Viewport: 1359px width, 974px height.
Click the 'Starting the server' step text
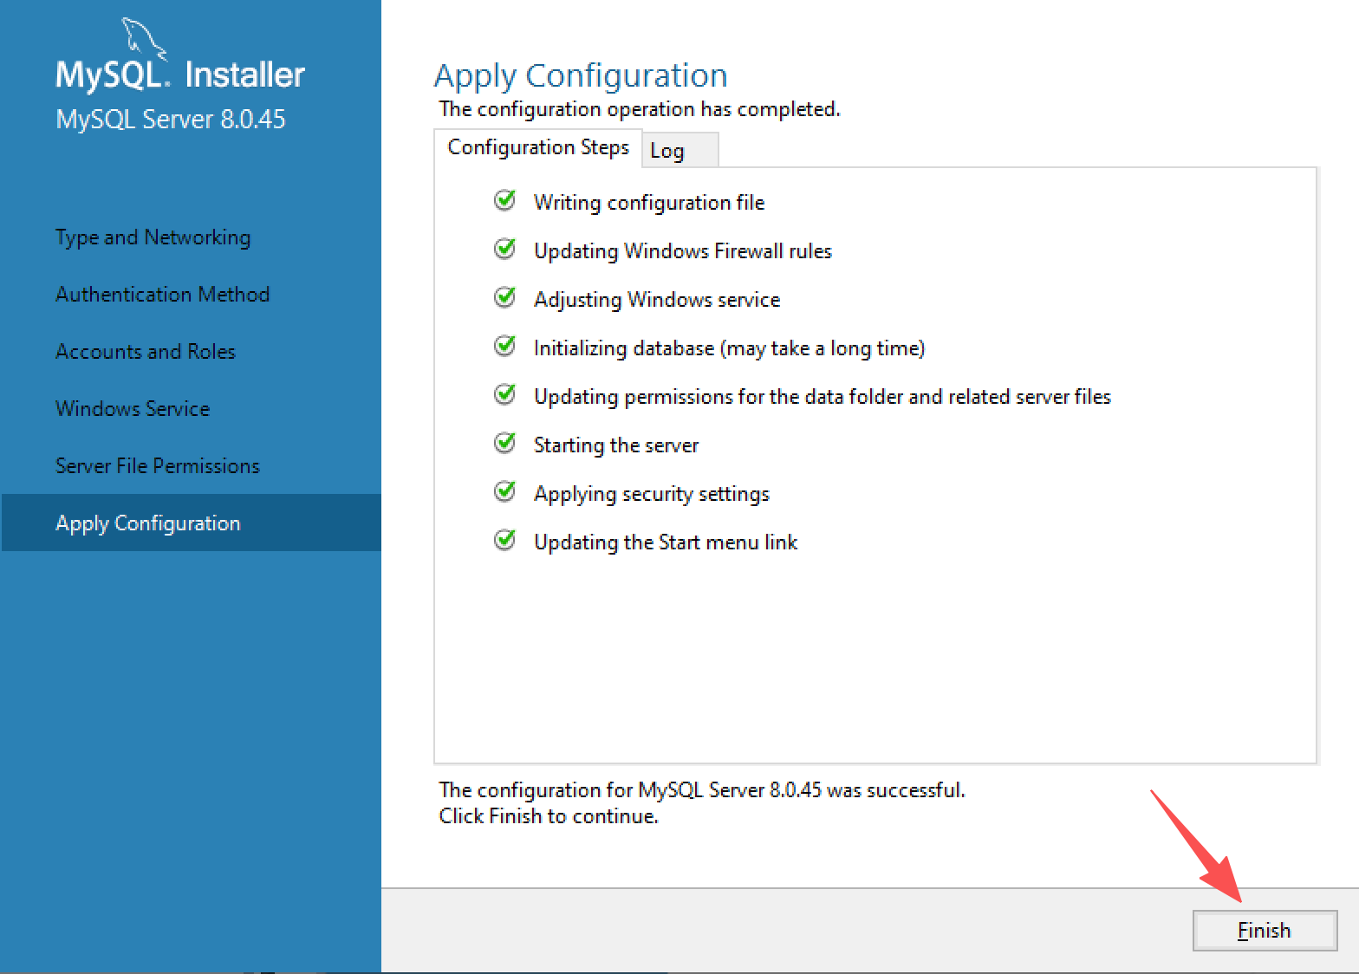(616, 445)
